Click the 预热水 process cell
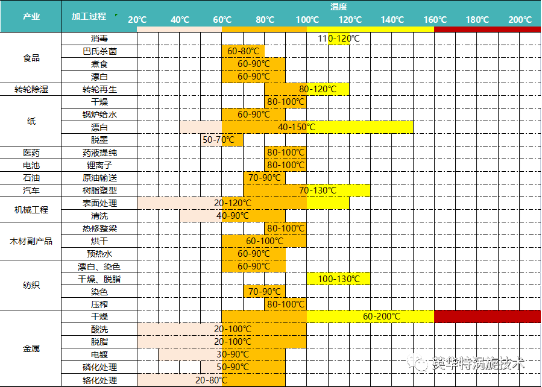 (x=99, y=254)
